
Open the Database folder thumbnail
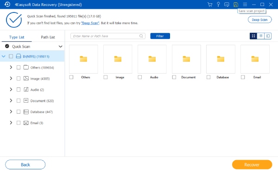pos(221,59)
